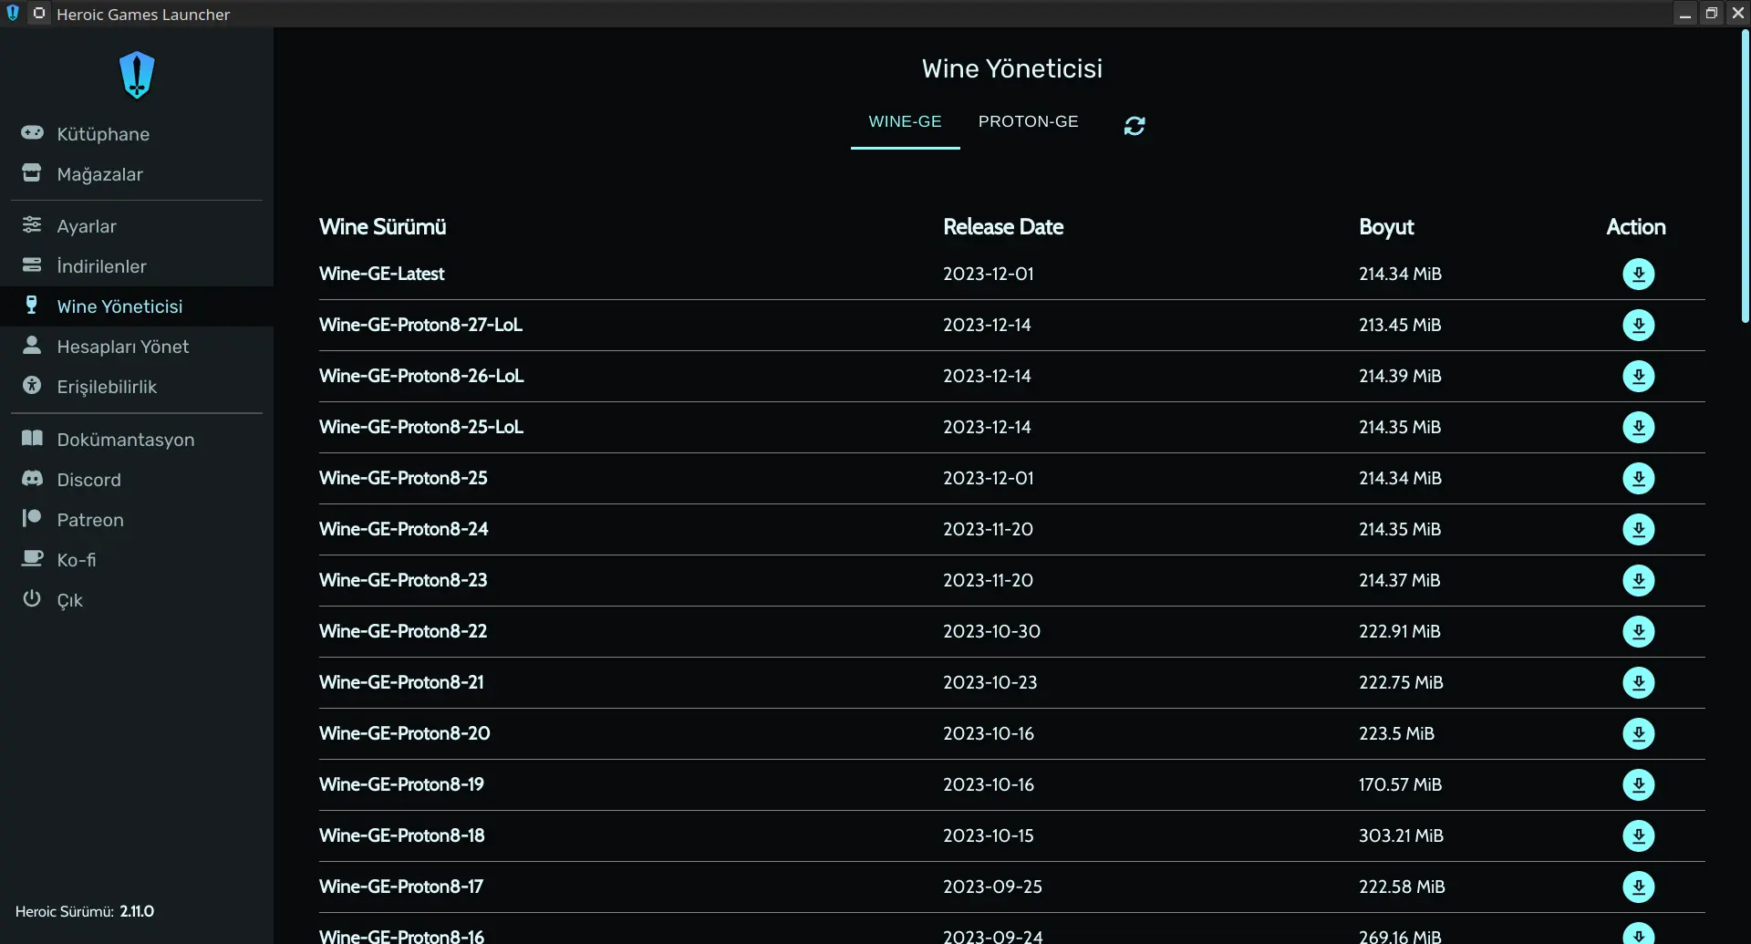This screenshot has height=944, width=1751.
Task: Click the Wine Yöneticisi glass icon
Action: pyautogui.click(x=32, y=305)
